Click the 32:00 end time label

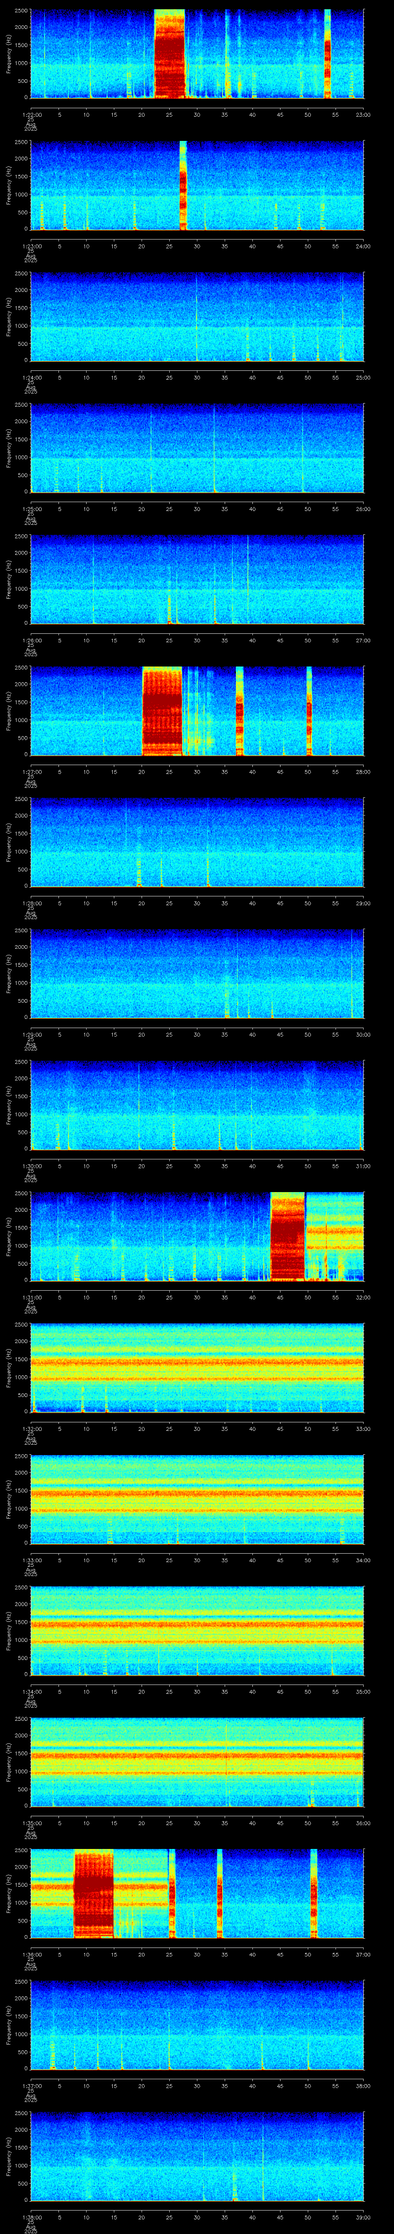pos(364,1297)
